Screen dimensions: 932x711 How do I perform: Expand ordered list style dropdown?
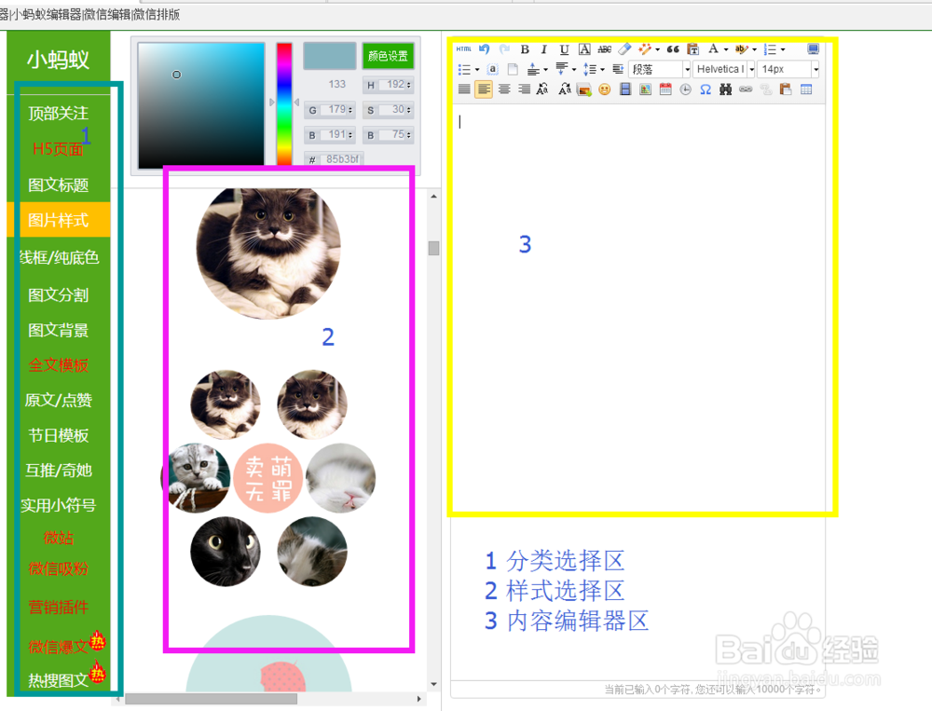pyautogui.click(x=783, y=50)
